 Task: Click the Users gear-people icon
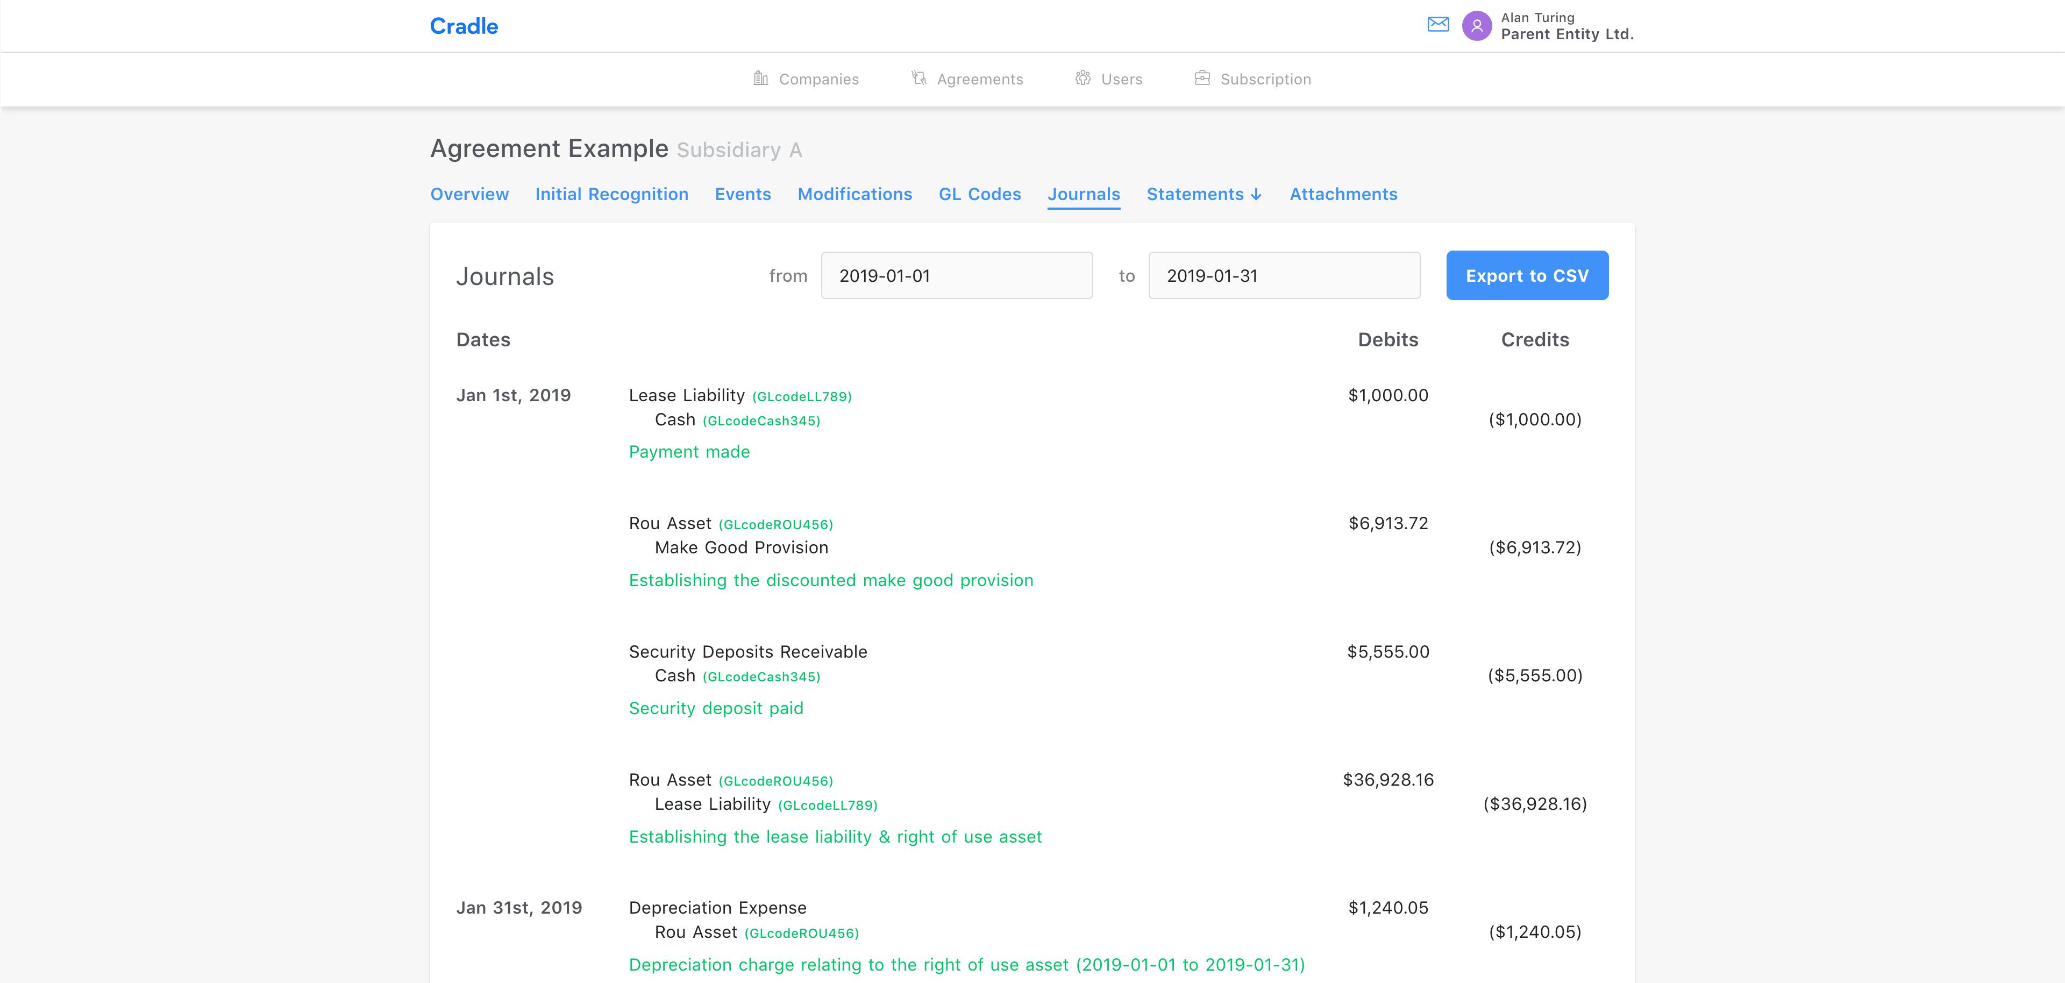click(1083, 78)
